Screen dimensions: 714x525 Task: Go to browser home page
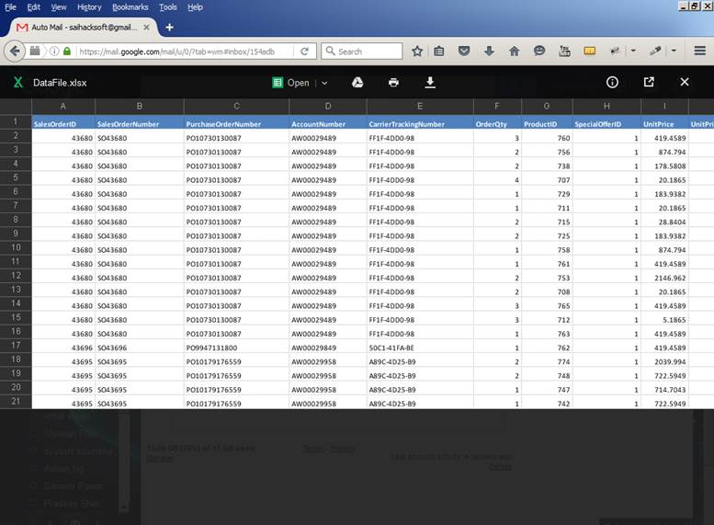click(x=514, y=51)
